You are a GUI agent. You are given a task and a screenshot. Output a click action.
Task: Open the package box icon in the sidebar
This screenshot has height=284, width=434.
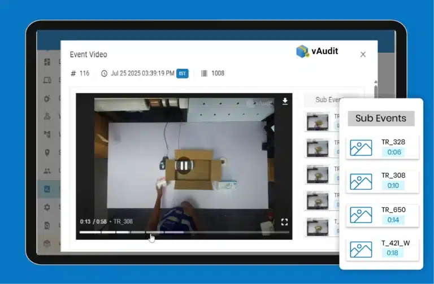[47, 243]
